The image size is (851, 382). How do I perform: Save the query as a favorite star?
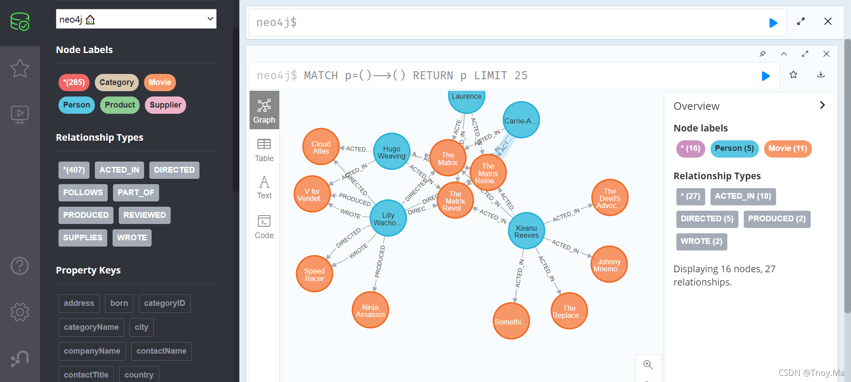[793, 75]
